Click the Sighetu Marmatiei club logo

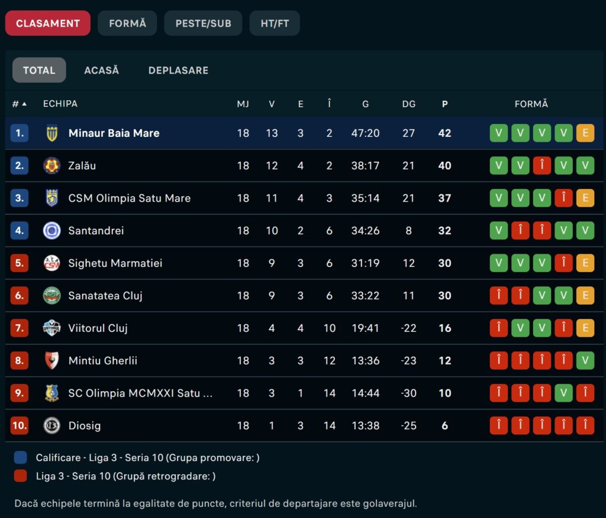point(52,263)
